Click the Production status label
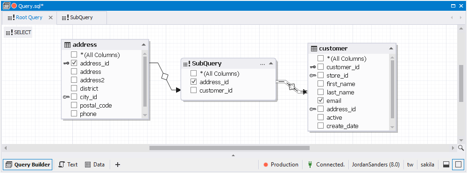 (x=284, y=165)
